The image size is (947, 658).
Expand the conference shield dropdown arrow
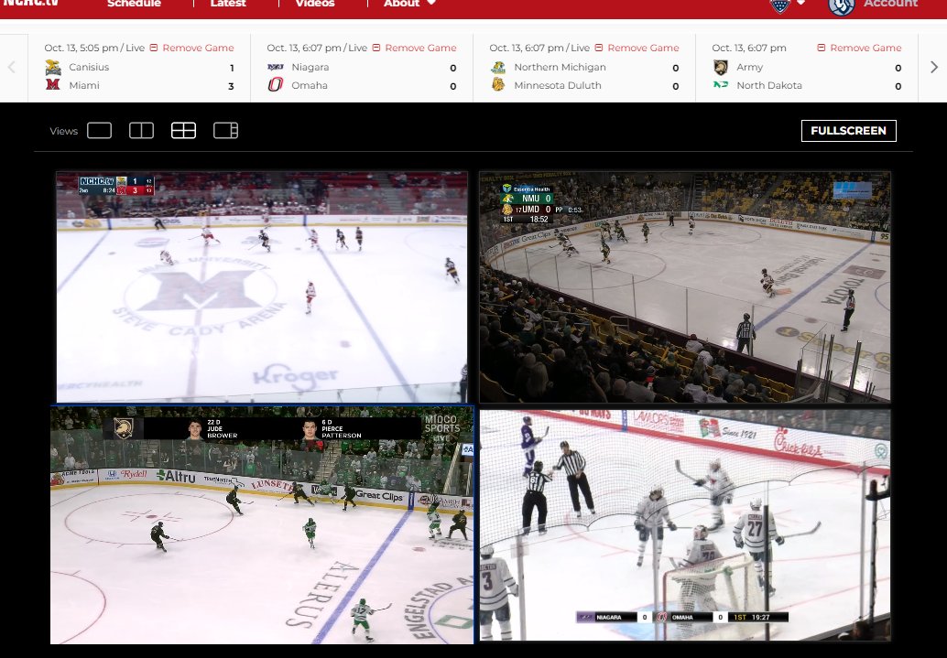click(x=800, y=3)
